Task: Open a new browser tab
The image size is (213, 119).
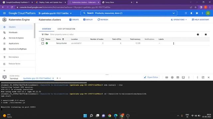Action: pyautogui.click(x=137, y=2)
